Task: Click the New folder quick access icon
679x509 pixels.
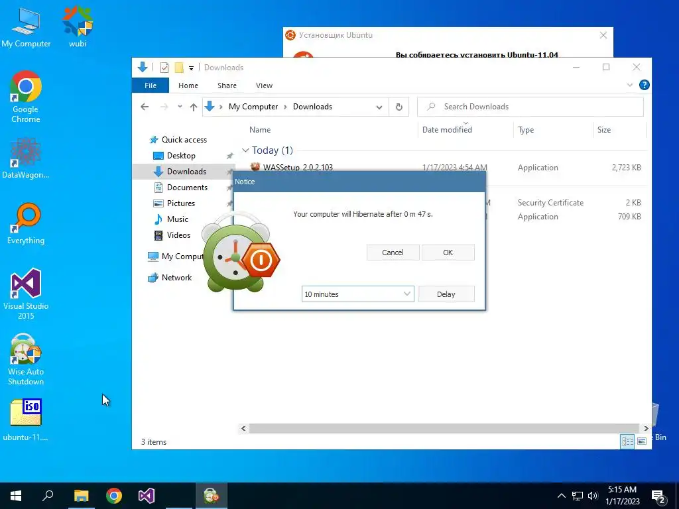Action: coord(179,68)
